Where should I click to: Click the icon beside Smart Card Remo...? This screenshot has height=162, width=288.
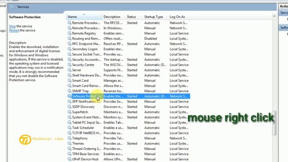coord(69,86)
